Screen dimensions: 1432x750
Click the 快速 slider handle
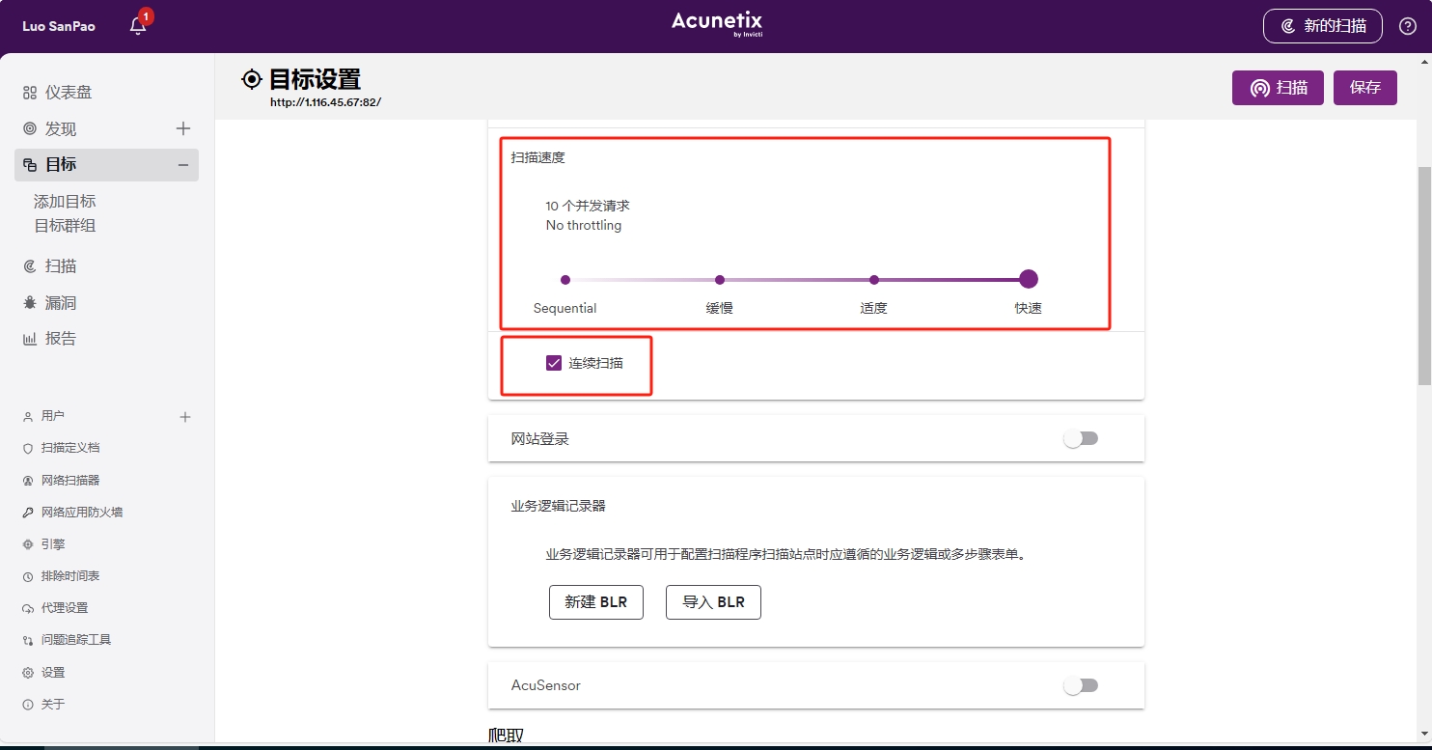coord(1029,280)
